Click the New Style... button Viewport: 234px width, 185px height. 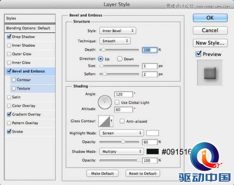210,43
